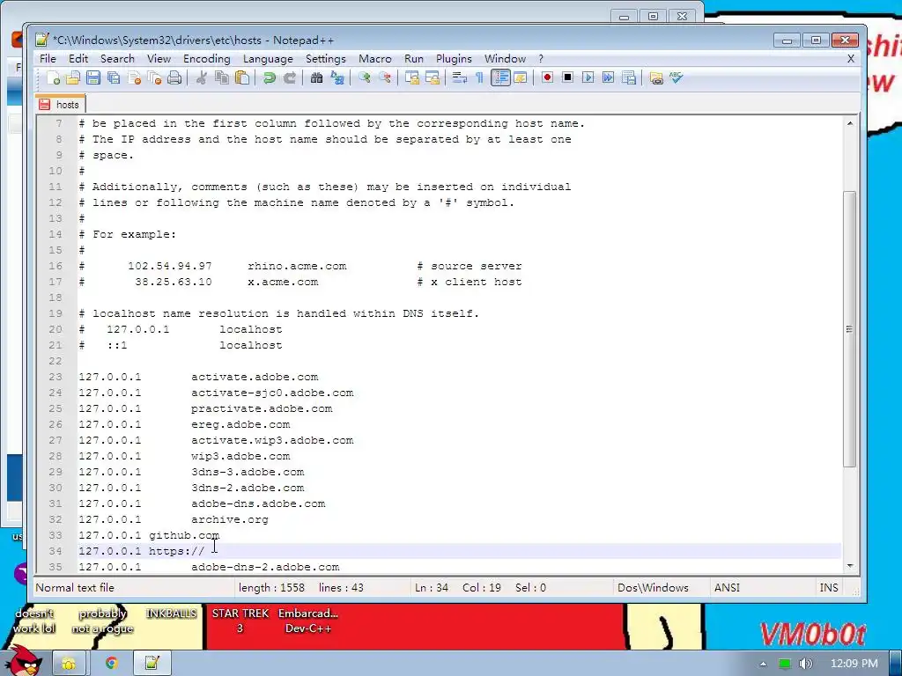Click the Close document toolbar icon
902x676 pixels.
pos(135,78)
